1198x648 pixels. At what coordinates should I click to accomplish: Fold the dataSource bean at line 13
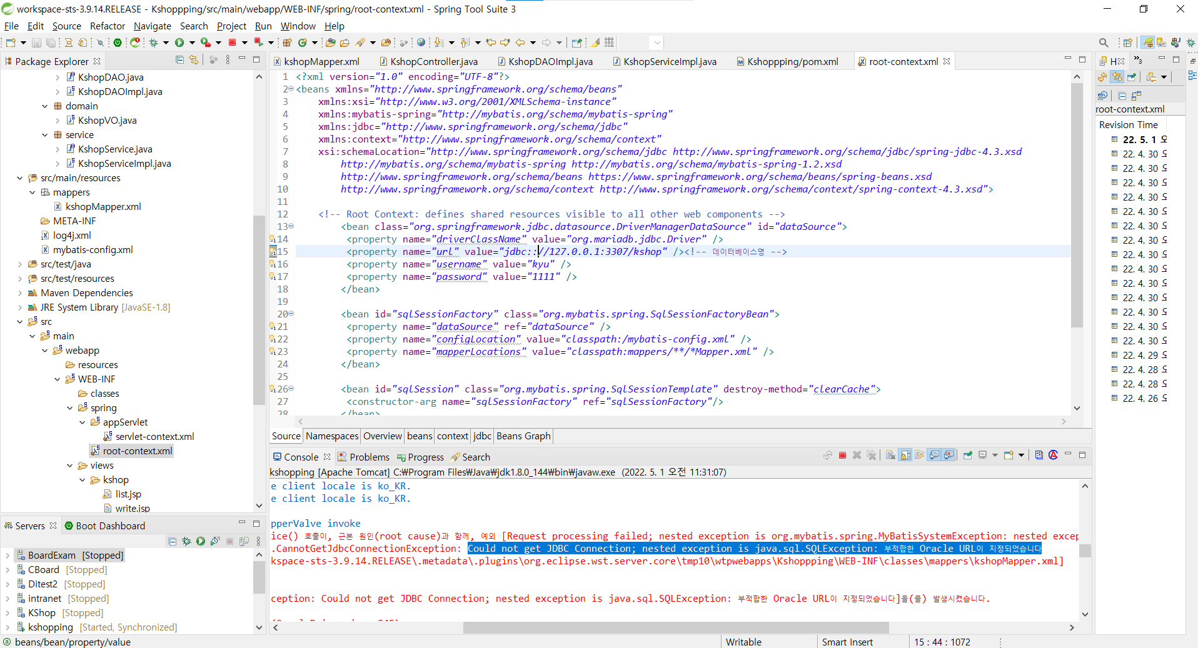click(x=291, y=226)
